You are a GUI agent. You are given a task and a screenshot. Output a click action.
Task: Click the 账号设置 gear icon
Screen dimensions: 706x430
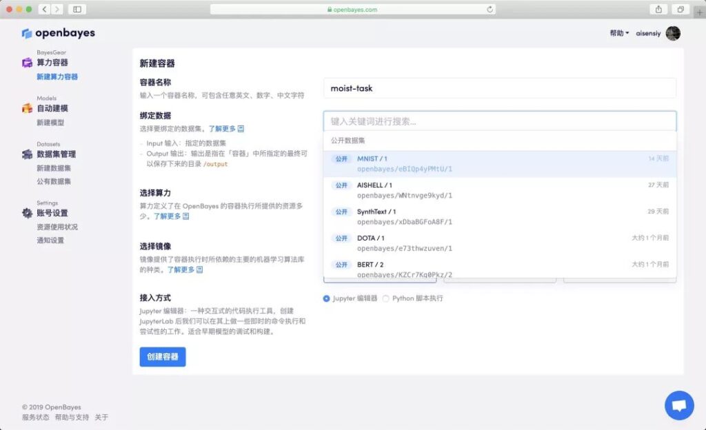27,213
